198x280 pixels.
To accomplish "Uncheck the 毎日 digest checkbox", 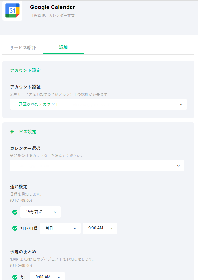I will tap(15, 277).
